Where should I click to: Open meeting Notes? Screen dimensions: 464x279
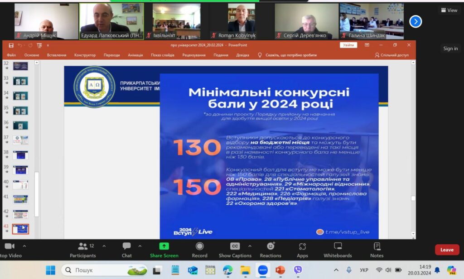[377, 246]
